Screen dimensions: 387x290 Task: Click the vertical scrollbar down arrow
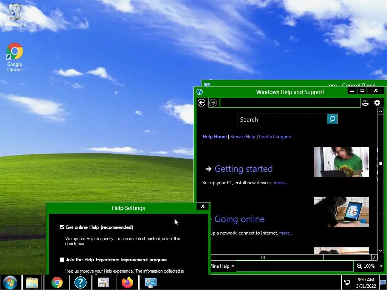tap(381, 251)
